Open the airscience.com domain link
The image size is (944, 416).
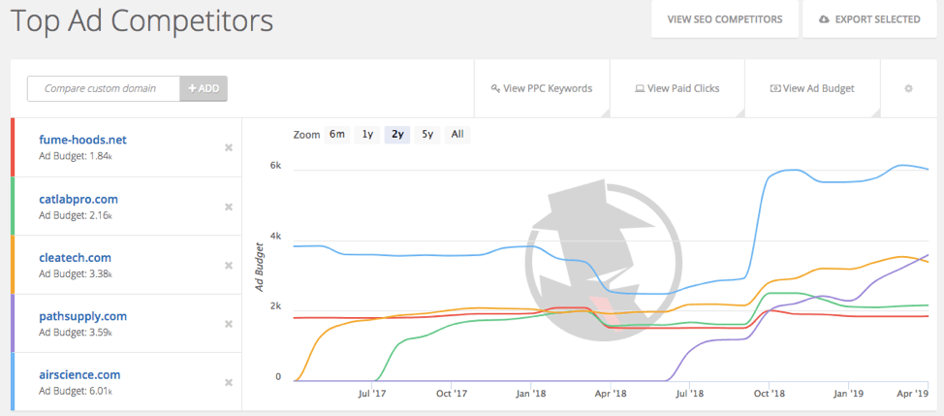pyautogui.click(x=79, y=374)
